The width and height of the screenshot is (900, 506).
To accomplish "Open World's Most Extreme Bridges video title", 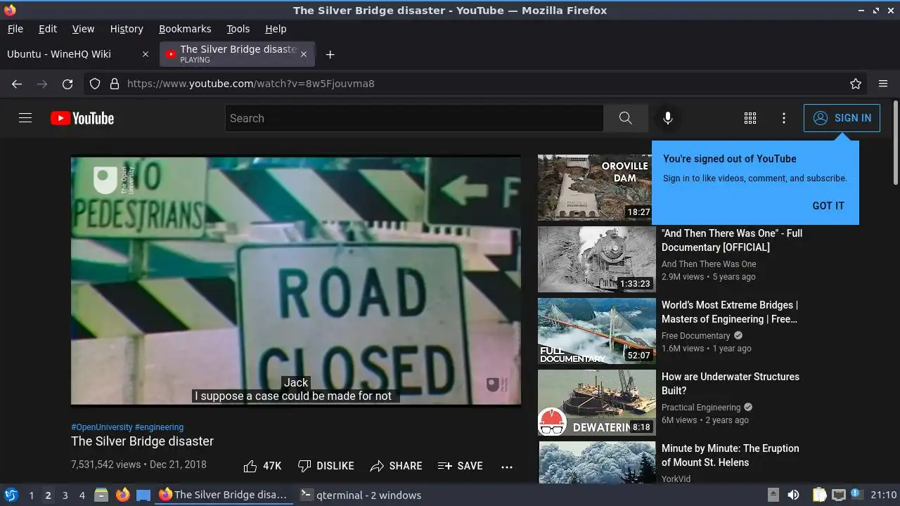I will point(730,312).
